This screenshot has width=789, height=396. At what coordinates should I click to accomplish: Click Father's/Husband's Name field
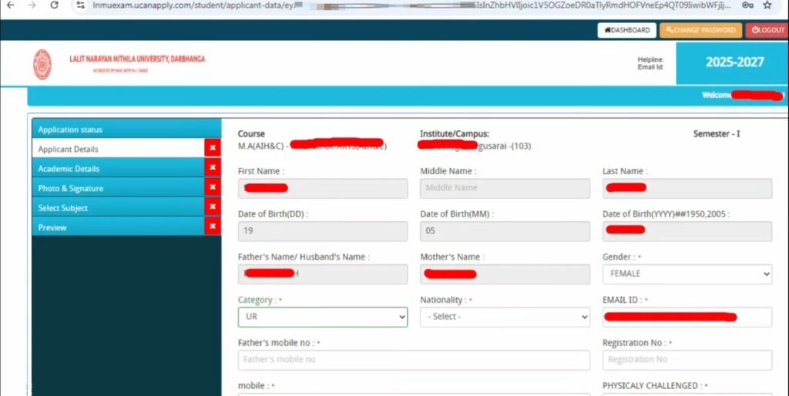pos(323,274)
